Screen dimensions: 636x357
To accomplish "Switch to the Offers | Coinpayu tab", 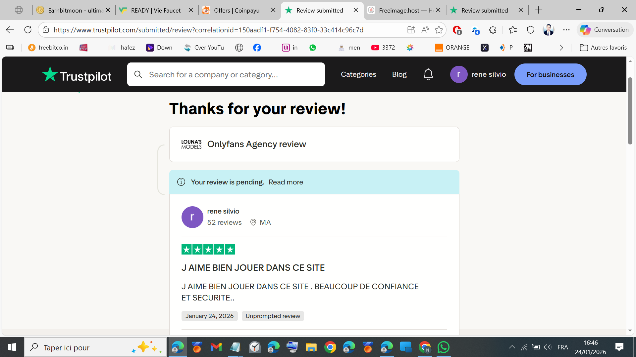I will pos(237,10).
